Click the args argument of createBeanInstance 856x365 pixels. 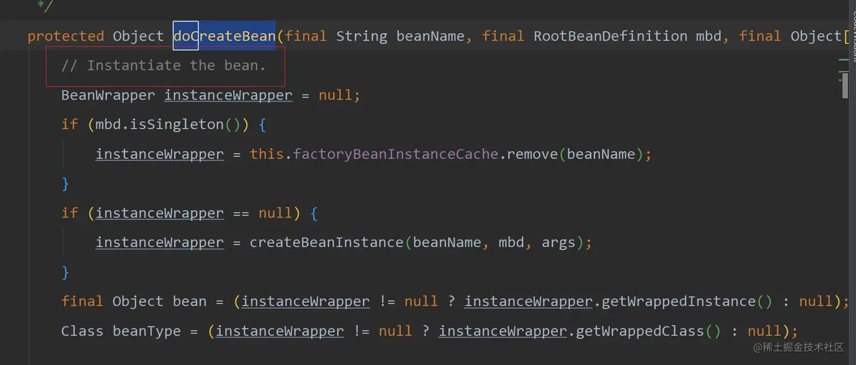(x=559, y=242)
